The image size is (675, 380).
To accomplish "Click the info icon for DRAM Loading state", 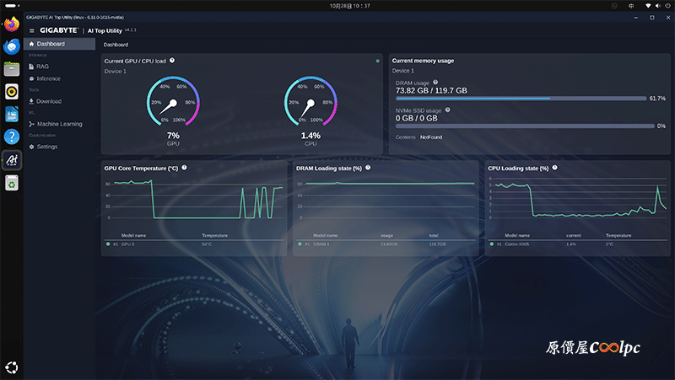I will (368, 168).
